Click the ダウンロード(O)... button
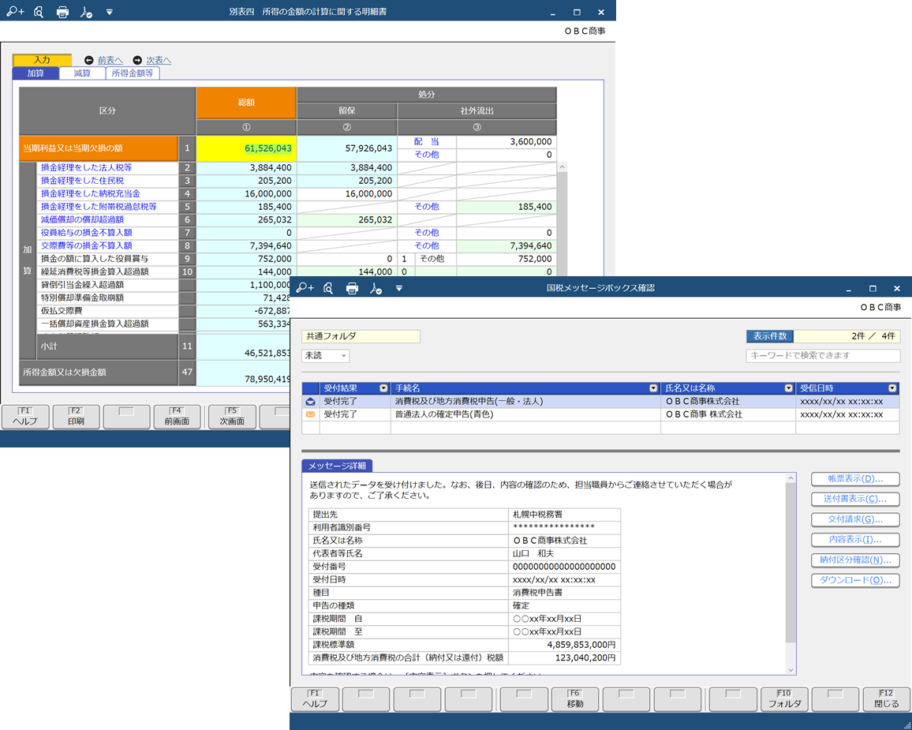 tap(855, 580)
